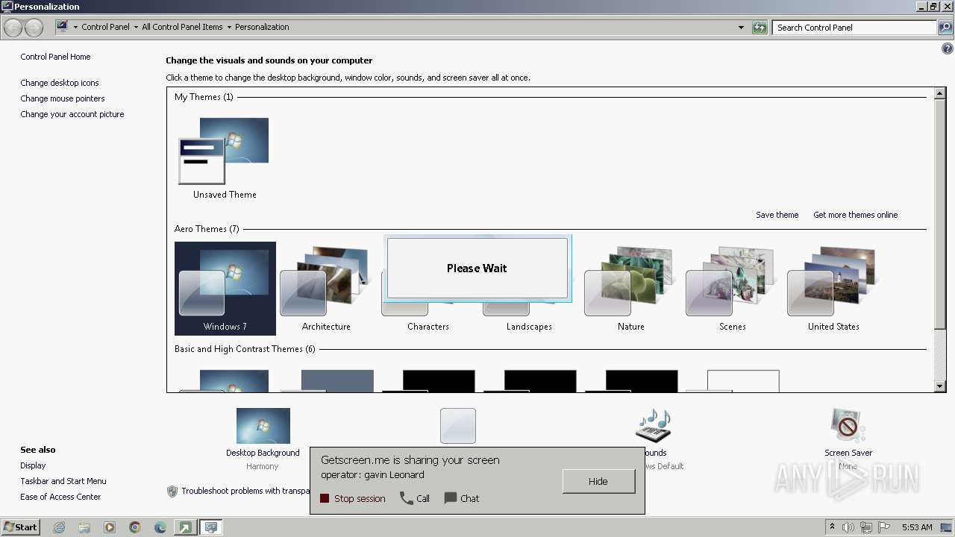Open the Change mouse pointers link
This screenshot has width=955, height=537.
(63, 98)
